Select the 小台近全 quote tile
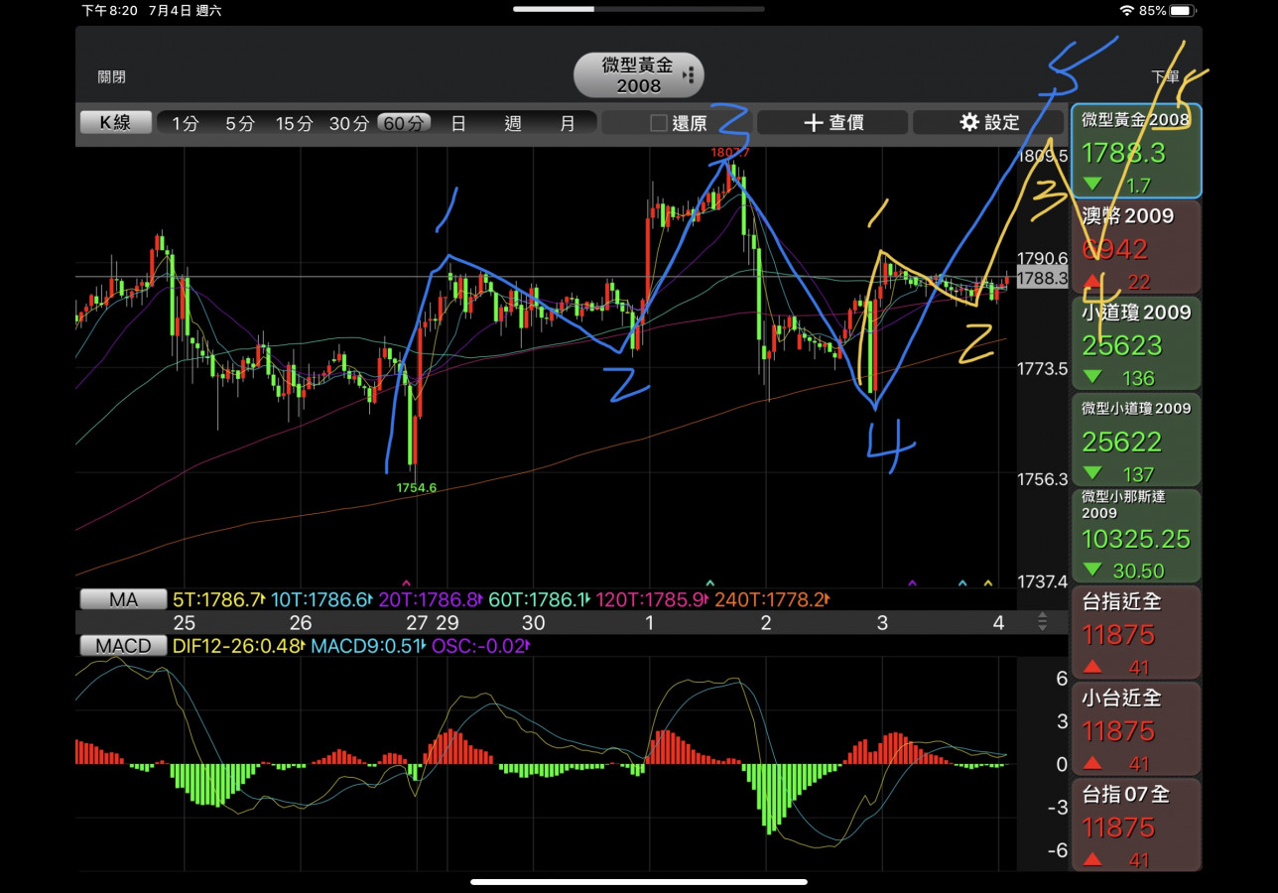 point(1135,727)
